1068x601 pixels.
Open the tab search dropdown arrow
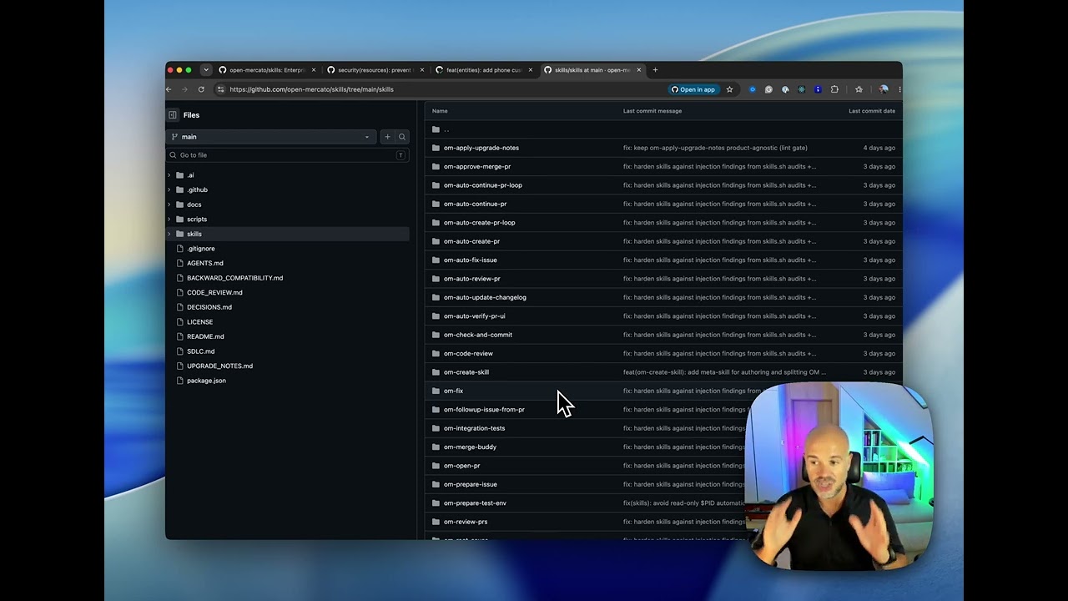point(206,70)
